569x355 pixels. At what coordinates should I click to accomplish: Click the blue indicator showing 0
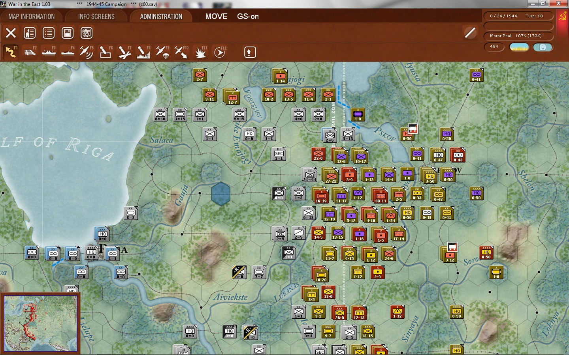tap(543, 47)
